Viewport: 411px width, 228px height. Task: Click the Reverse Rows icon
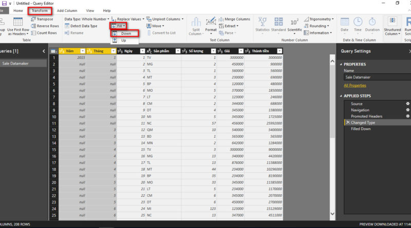[33, 26]
